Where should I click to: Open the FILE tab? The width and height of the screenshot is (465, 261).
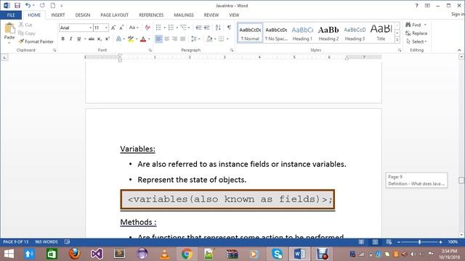point(11,14)
